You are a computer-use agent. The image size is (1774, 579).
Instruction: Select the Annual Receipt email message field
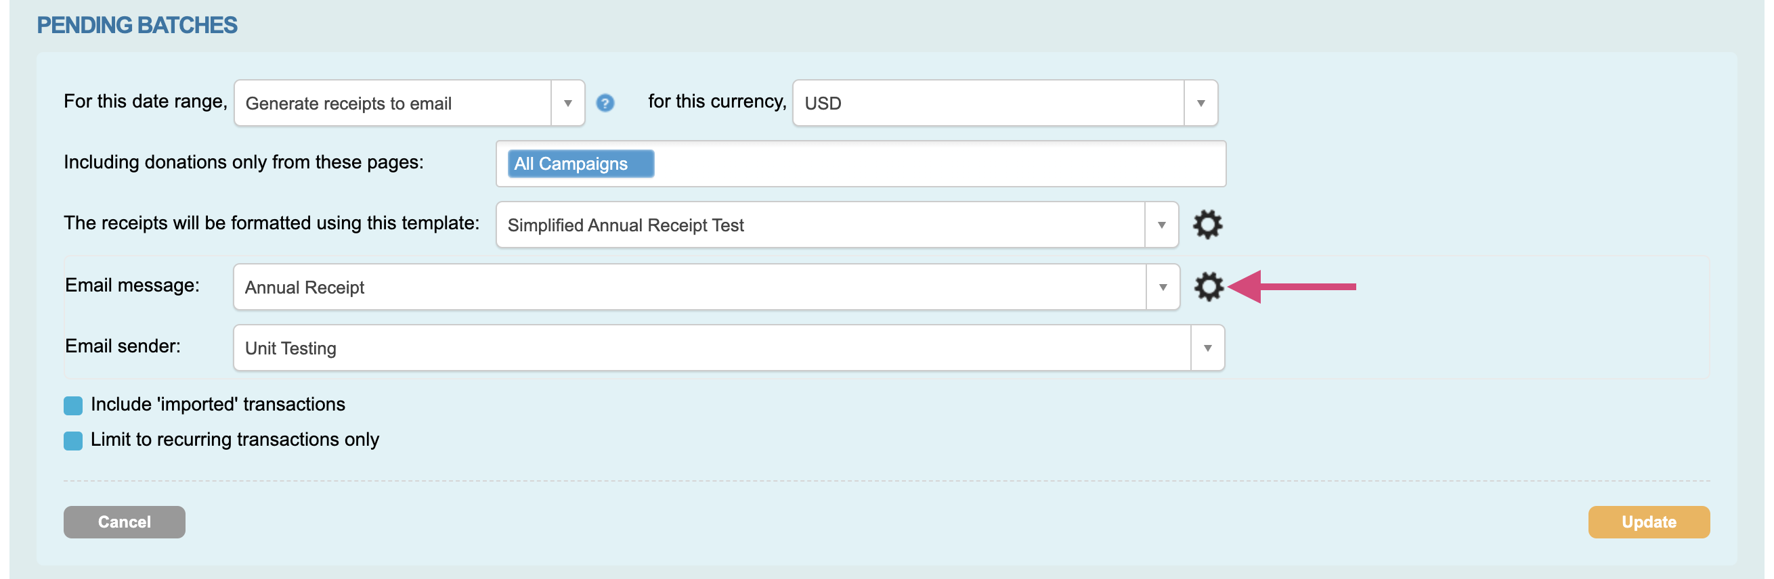(689, 287)
